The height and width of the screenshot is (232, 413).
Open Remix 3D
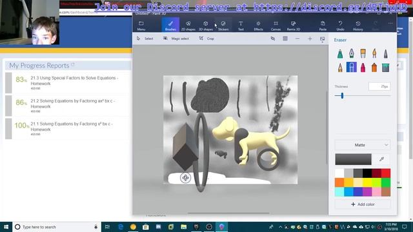(x=294, y=25)
